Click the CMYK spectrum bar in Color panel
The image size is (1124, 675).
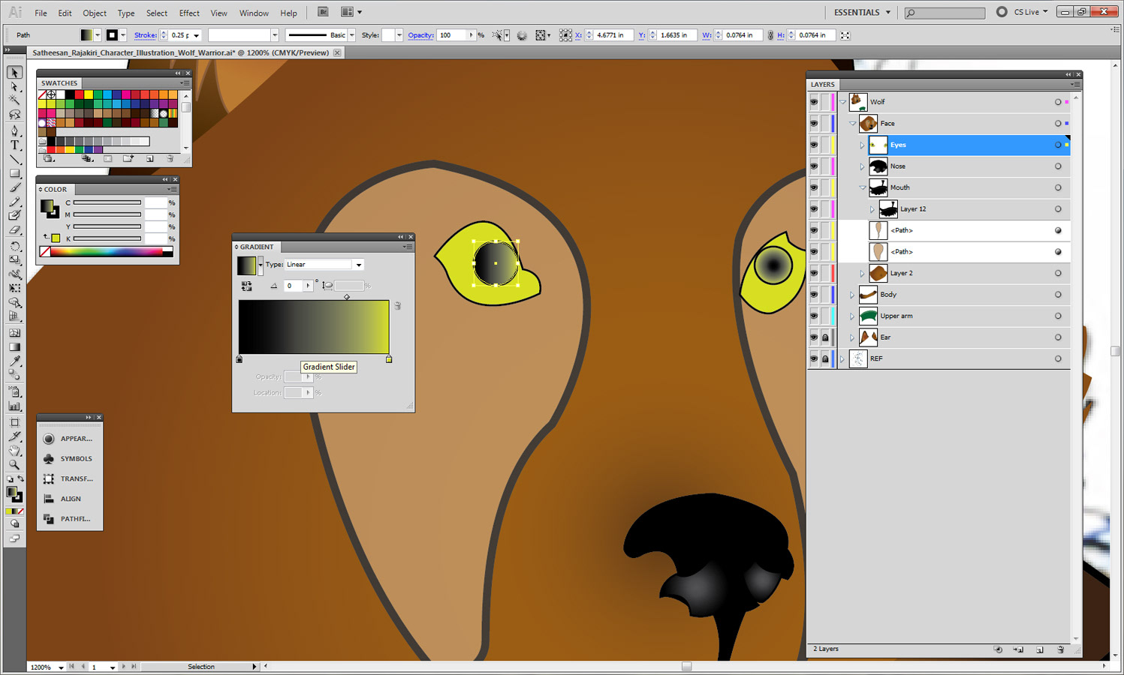coord(107,252)
